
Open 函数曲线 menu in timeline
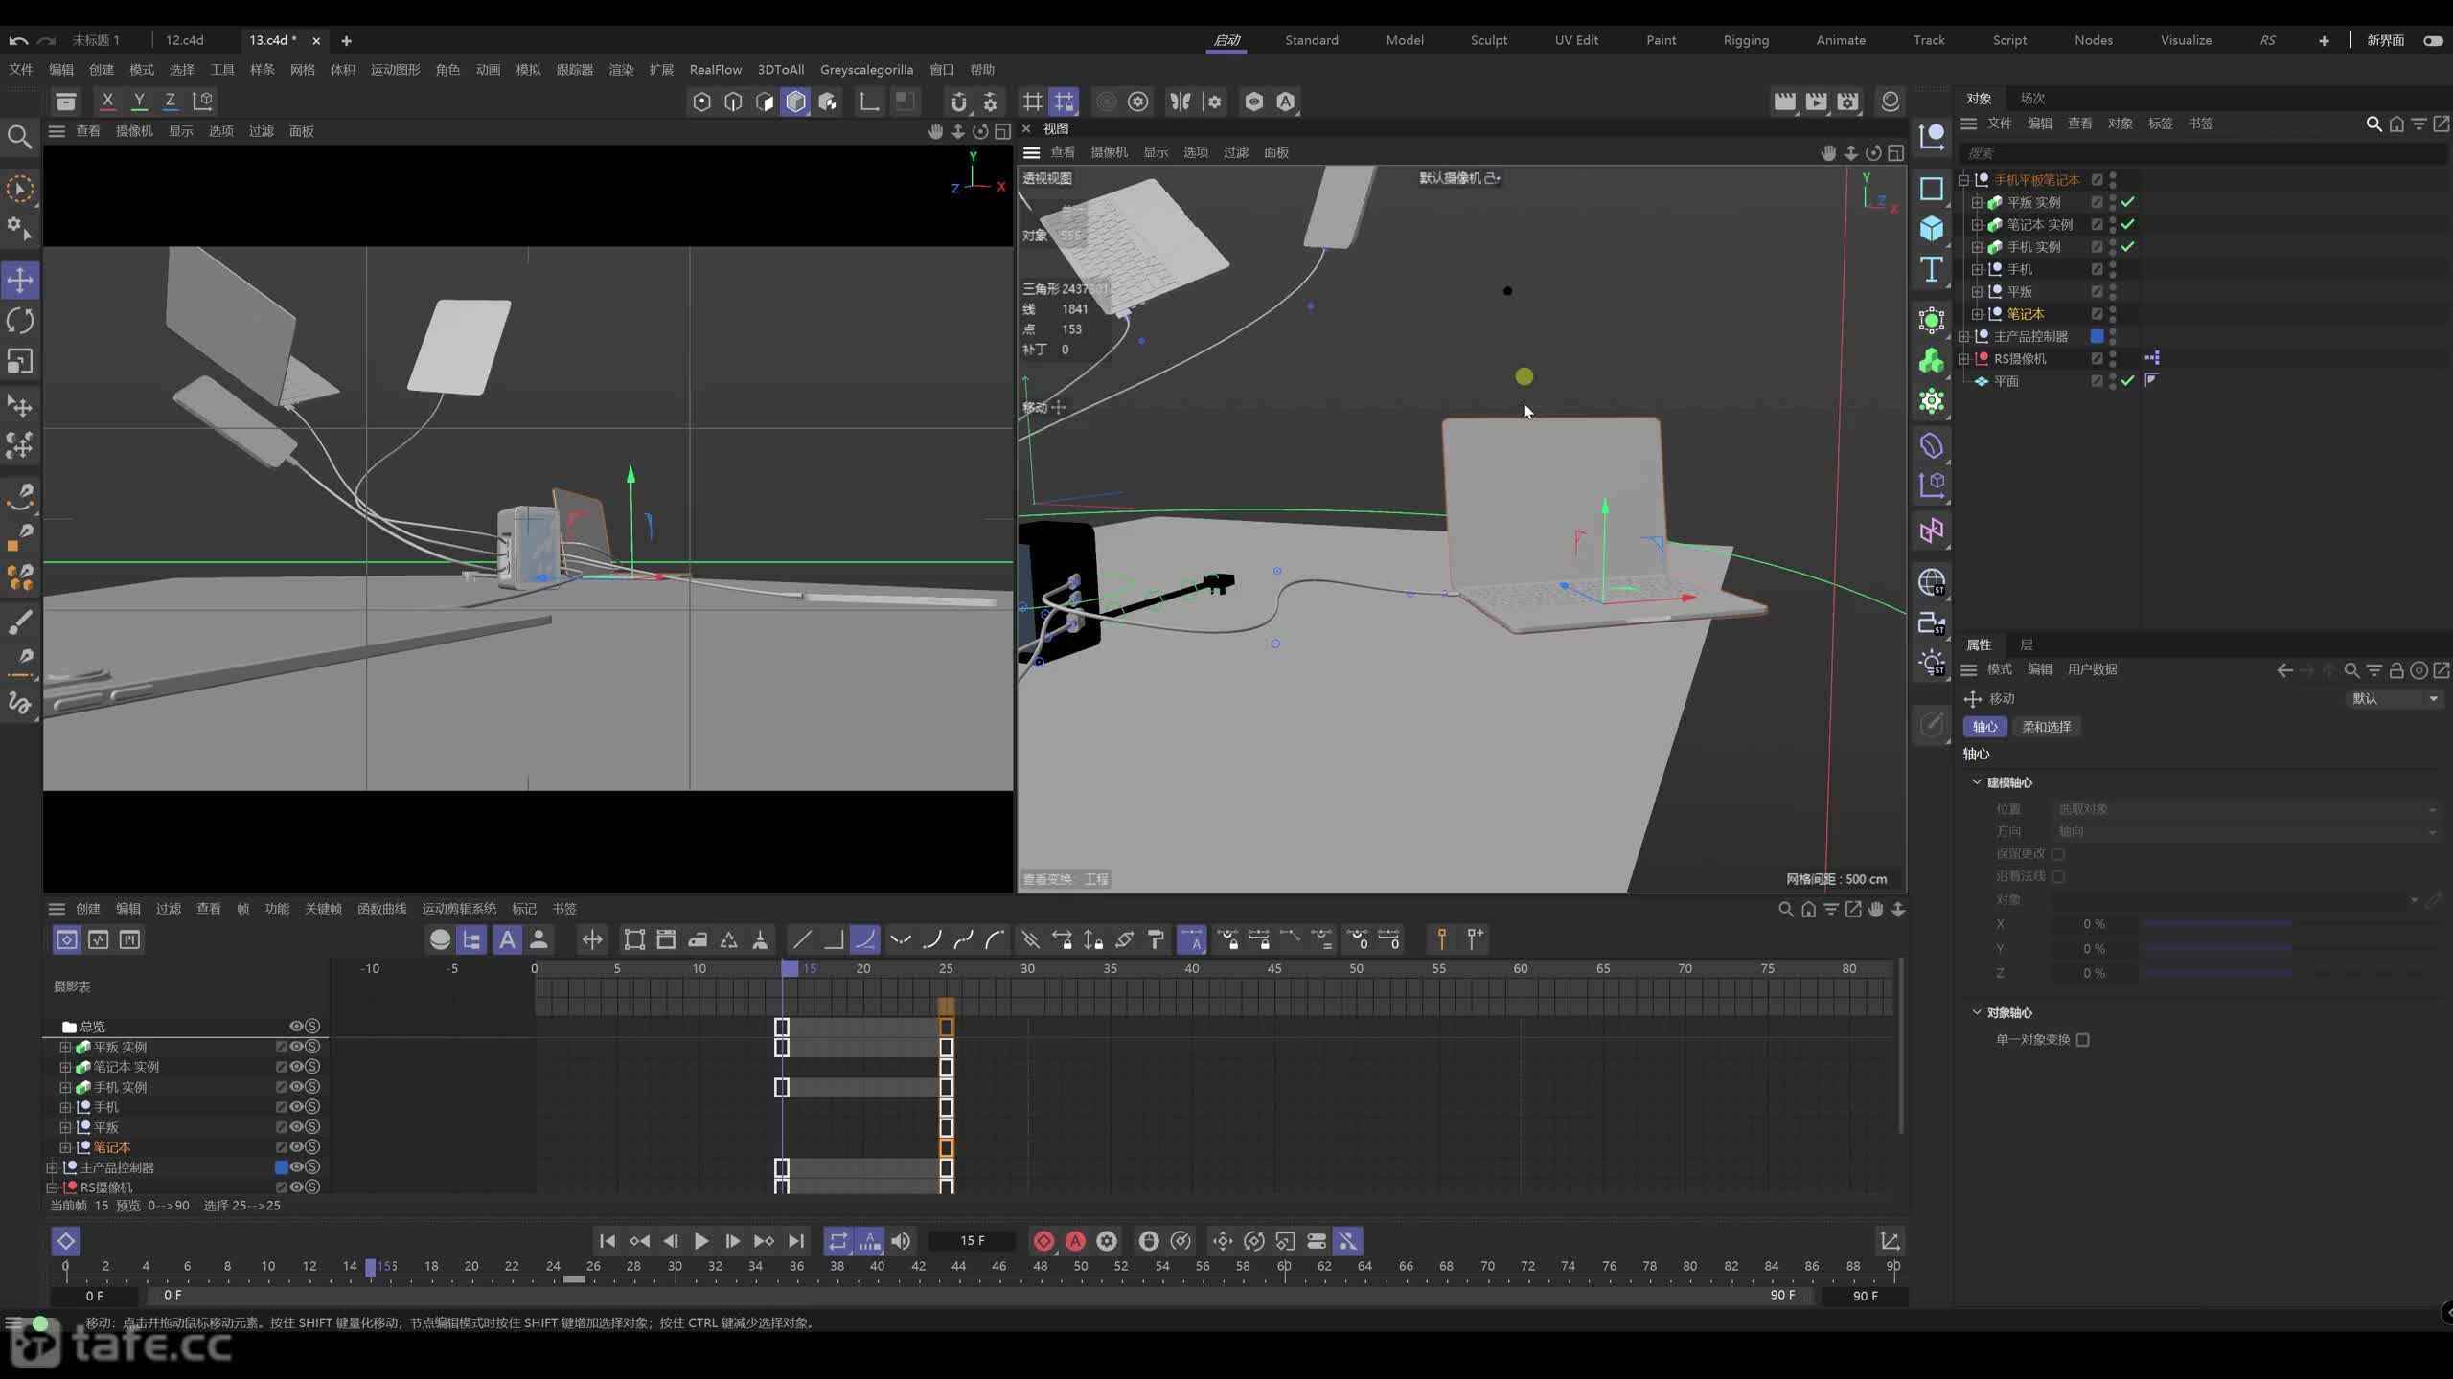coord(381,909)
